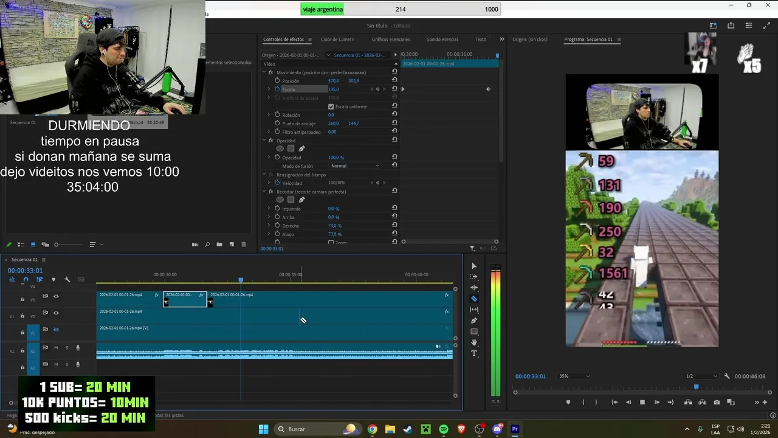778x438 pixels.
Task: Switch to Texto tab
Action: [x=481, y=40]
